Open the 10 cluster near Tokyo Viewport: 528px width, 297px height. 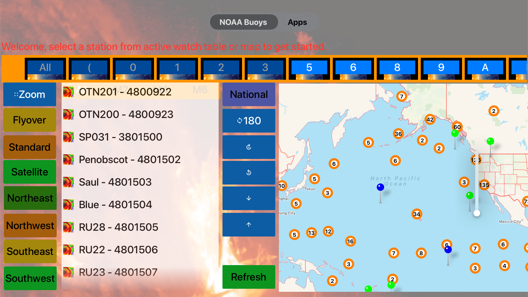tap(282, 186)
